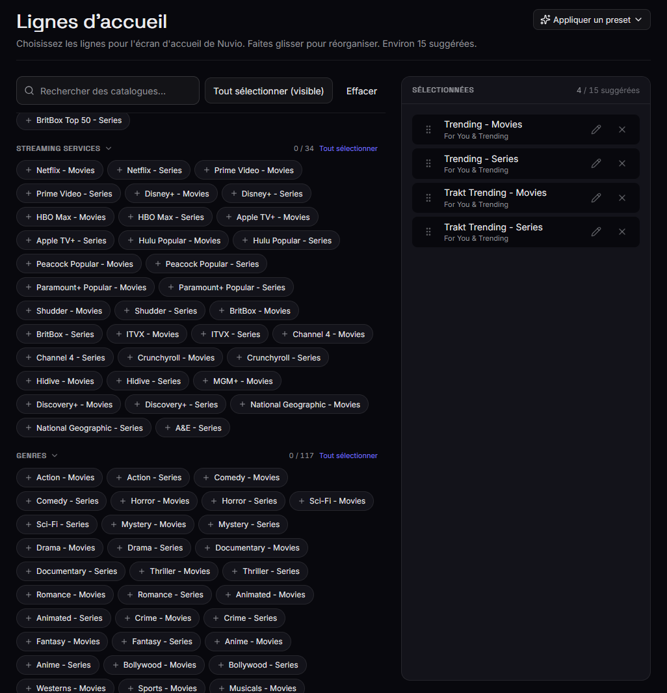Edit the Trakt Trending - Movies row
The height and width of the screenshot is (693, 667).
click(x=596, y=198)
